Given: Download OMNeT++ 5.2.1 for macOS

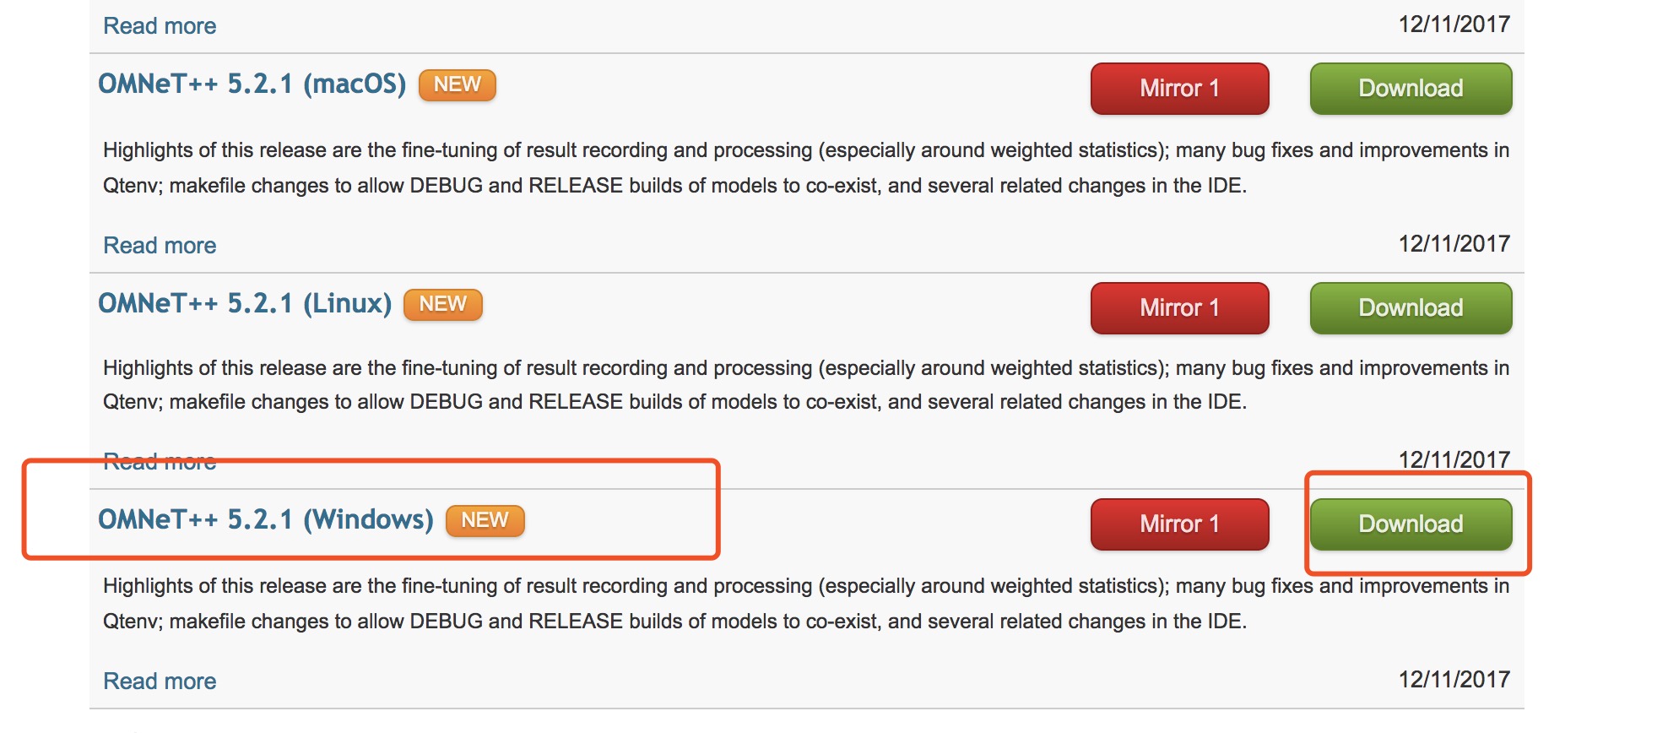Looking at the screenshot, I should pos(1410,89).
